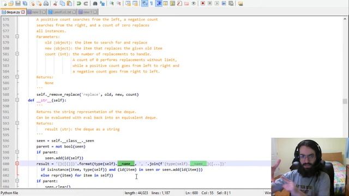Image resolution: width=349 pixels, height=196 pixels.
Task: Click the lines : 1,187 status field
Action: coord(161,193)
